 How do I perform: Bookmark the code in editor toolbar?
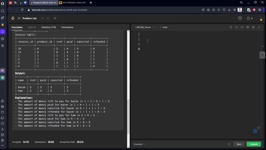tap(231, 27)
